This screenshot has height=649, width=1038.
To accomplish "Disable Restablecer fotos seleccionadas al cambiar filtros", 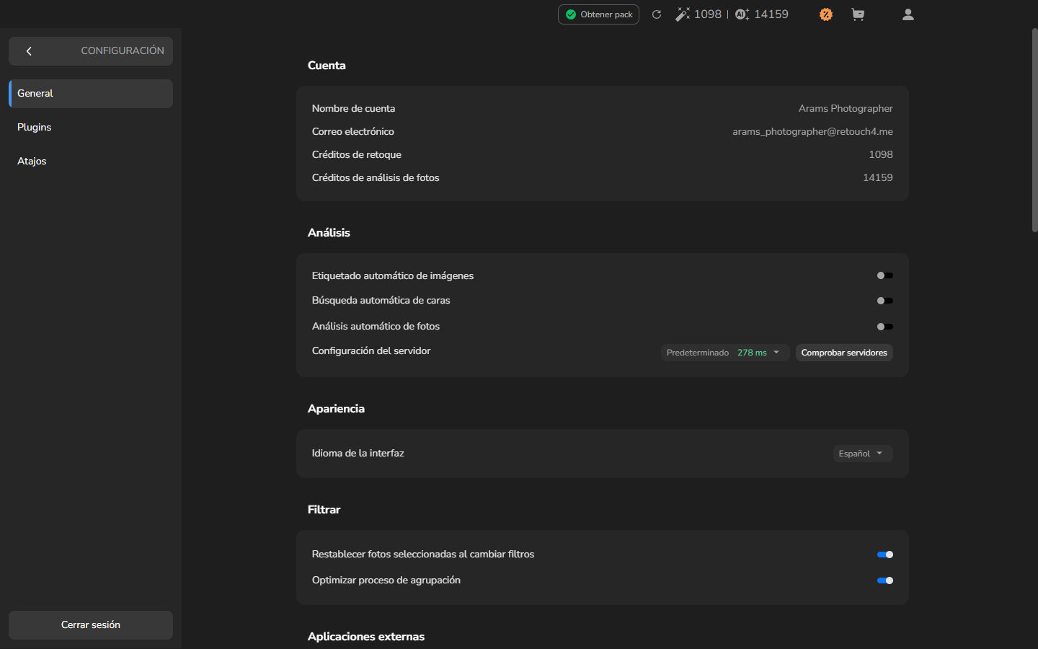I will point(885,555).
